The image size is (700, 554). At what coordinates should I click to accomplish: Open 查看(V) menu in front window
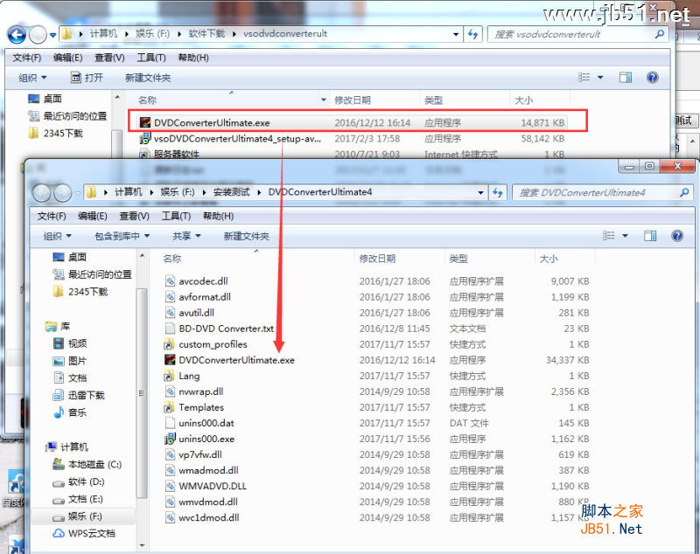tap(134, 216)
